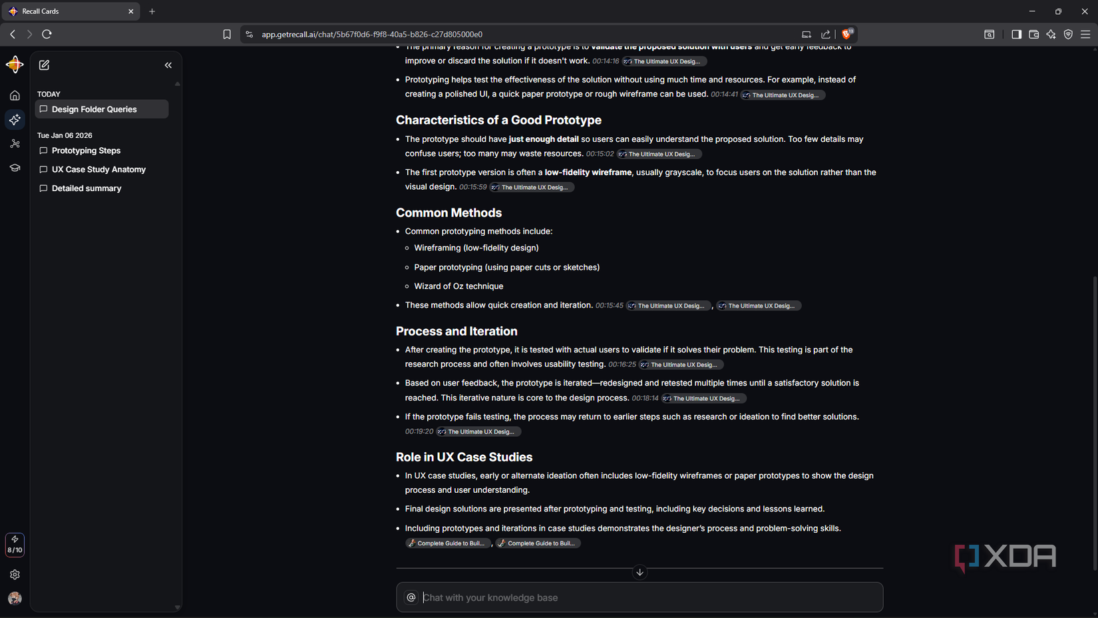Open the user profile avatar
This screenshot has height=618, width=1098.
pos(15,598)
